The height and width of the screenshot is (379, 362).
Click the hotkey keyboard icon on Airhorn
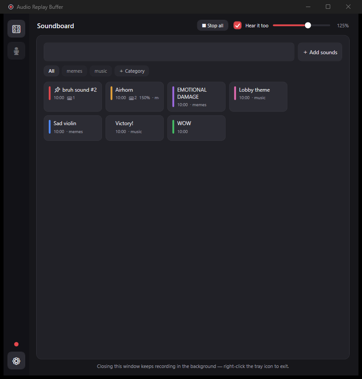tap(131, 98)
